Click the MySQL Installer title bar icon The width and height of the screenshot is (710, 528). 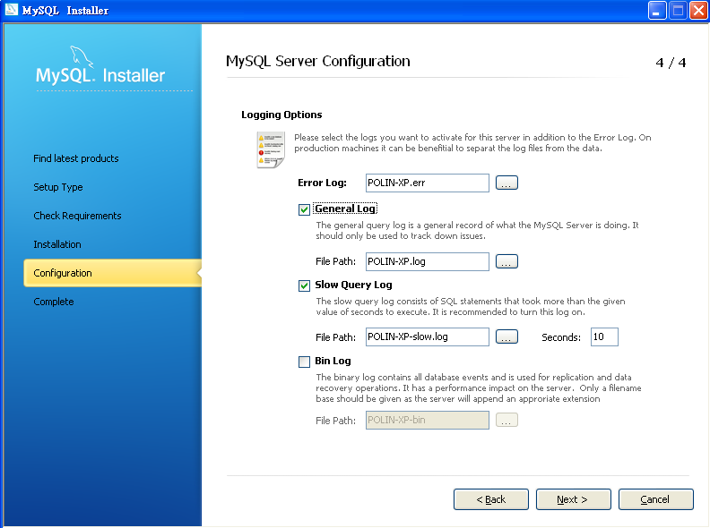pos(12,10)
